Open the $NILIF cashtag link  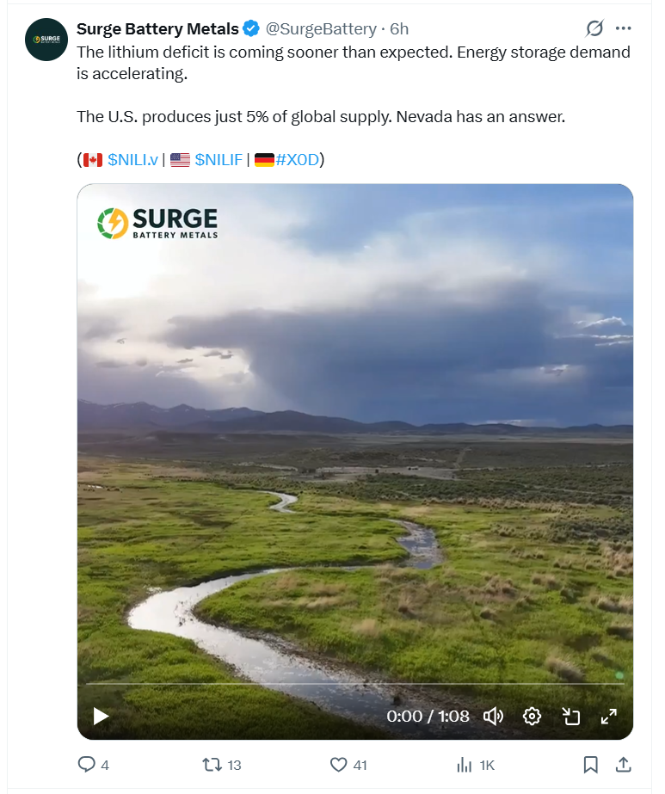coord(219,159)
